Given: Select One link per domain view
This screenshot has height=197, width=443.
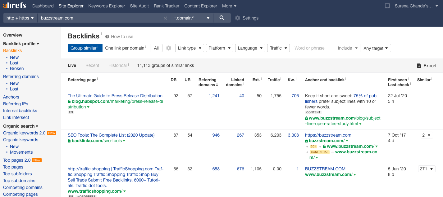Looking at the screenshot, I should pyautogui.click(x=126, y=48).
